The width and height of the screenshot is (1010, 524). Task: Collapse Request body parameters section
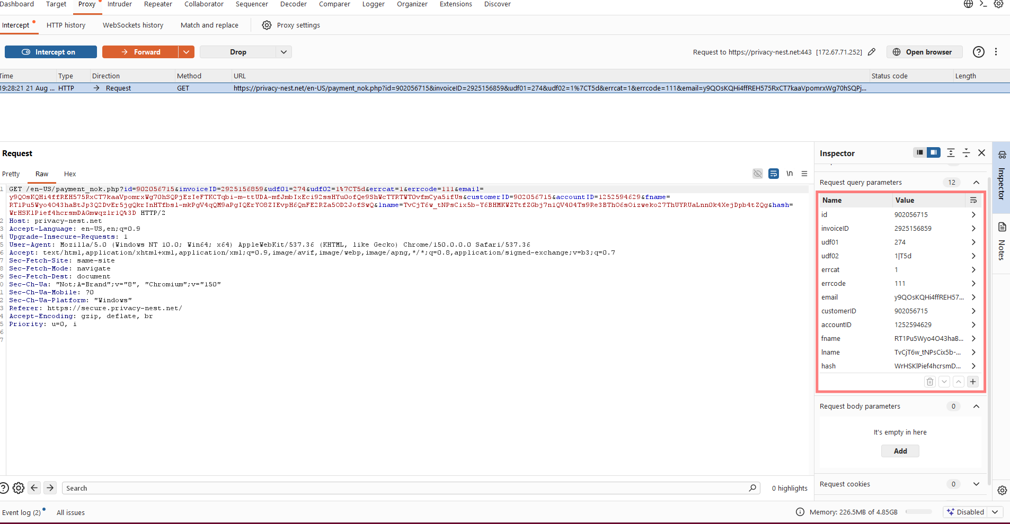pyautogui.click(x=976, y=406)
